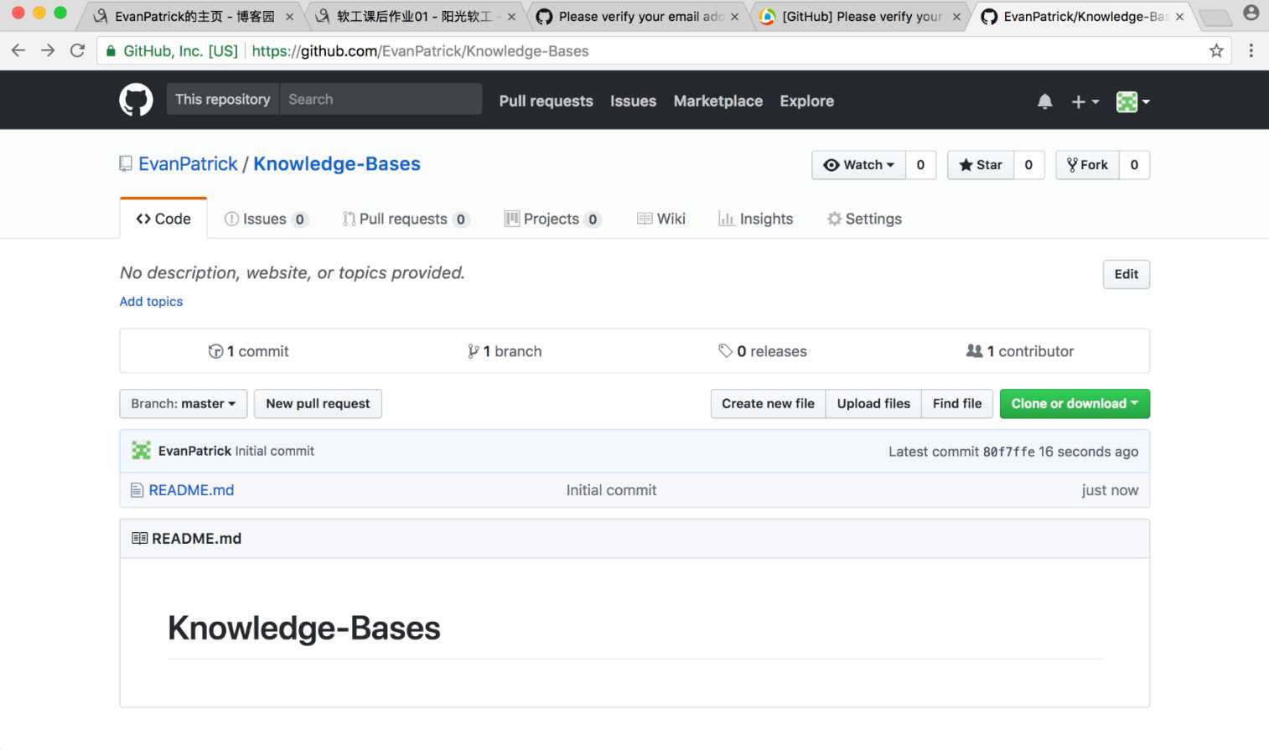This screenshot has width=1269, height=750.
Task: Go back with browser back arrow
Action: (18, 50)
